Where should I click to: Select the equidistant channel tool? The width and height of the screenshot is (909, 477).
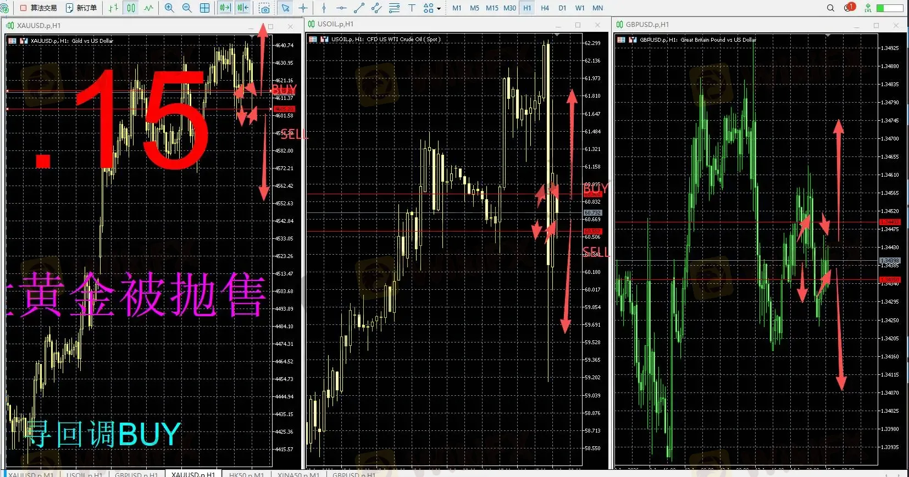376,8
